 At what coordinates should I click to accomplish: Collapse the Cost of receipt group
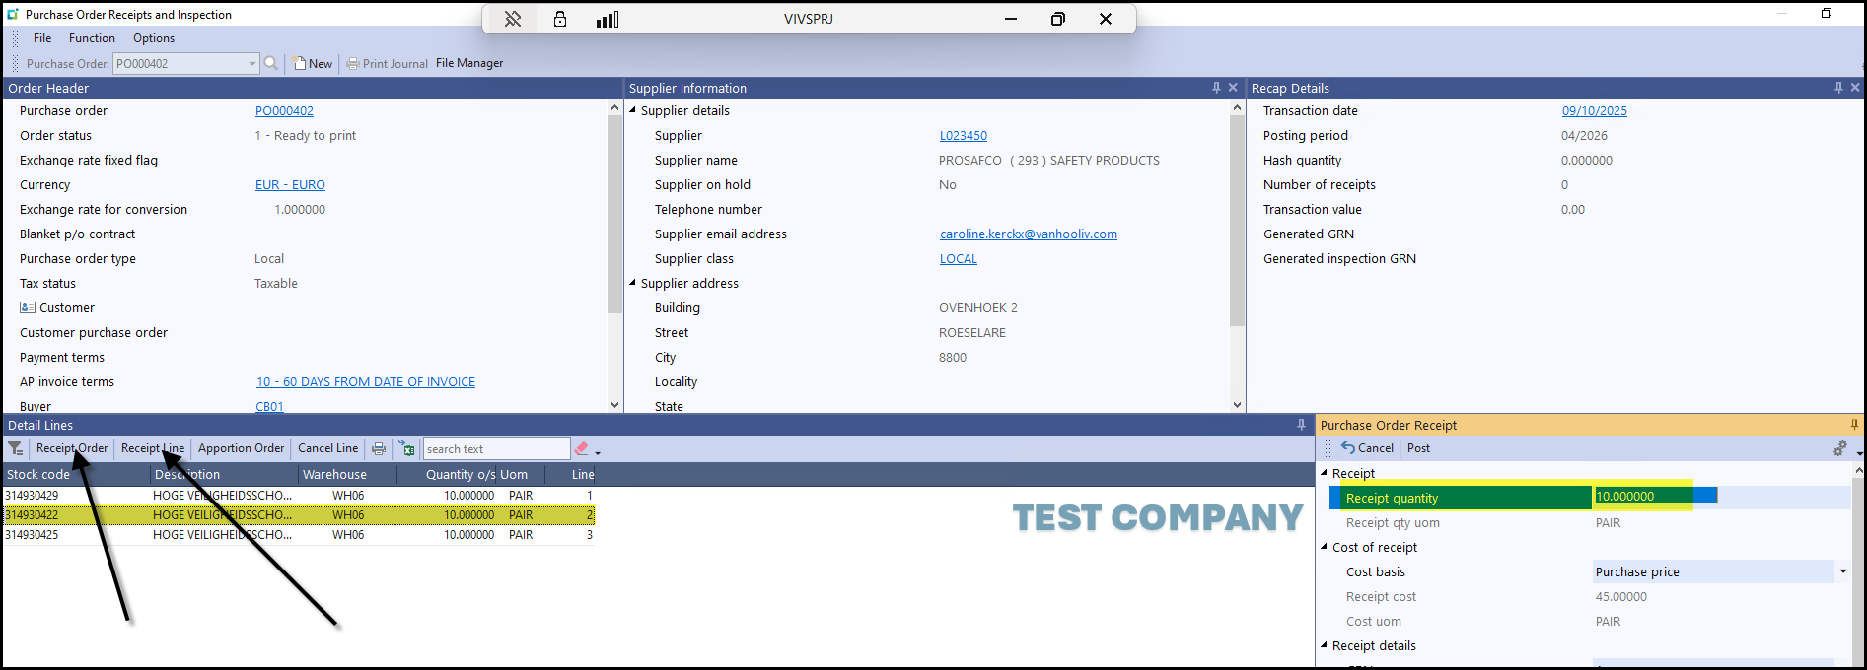tap(1325, 547)
